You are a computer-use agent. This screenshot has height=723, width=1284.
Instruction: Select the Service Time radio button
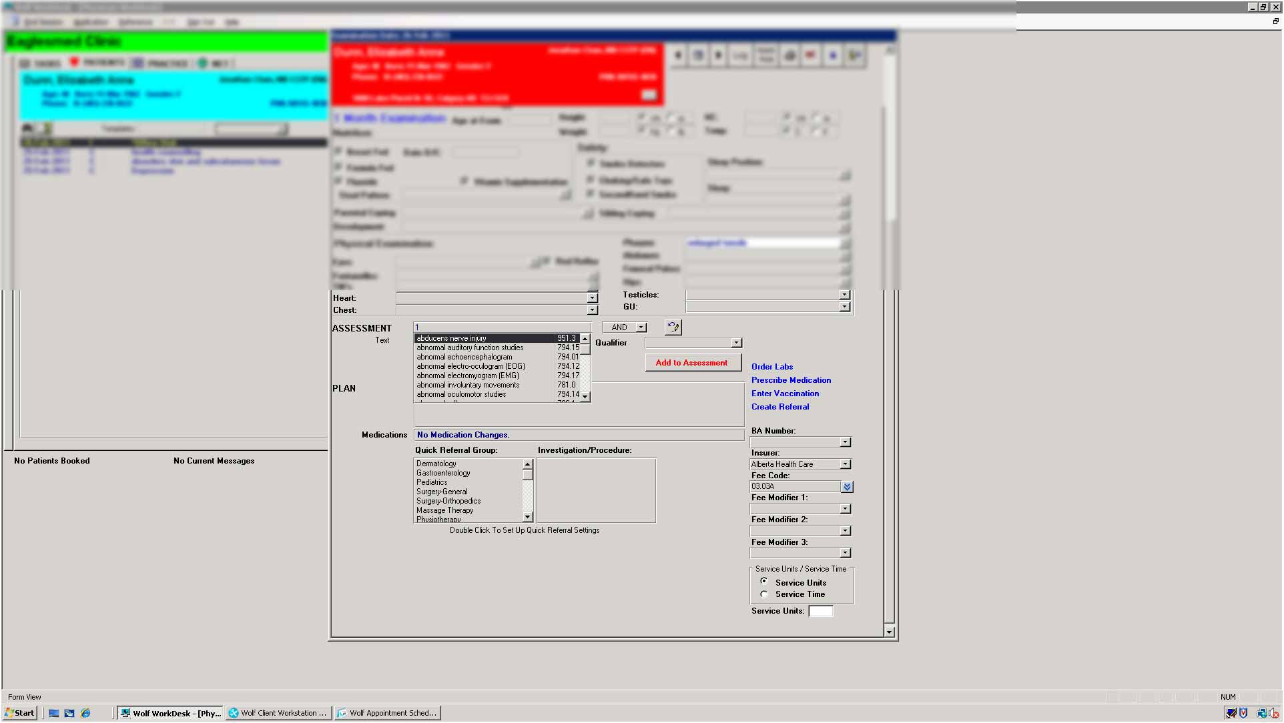(x=764, y=595)
